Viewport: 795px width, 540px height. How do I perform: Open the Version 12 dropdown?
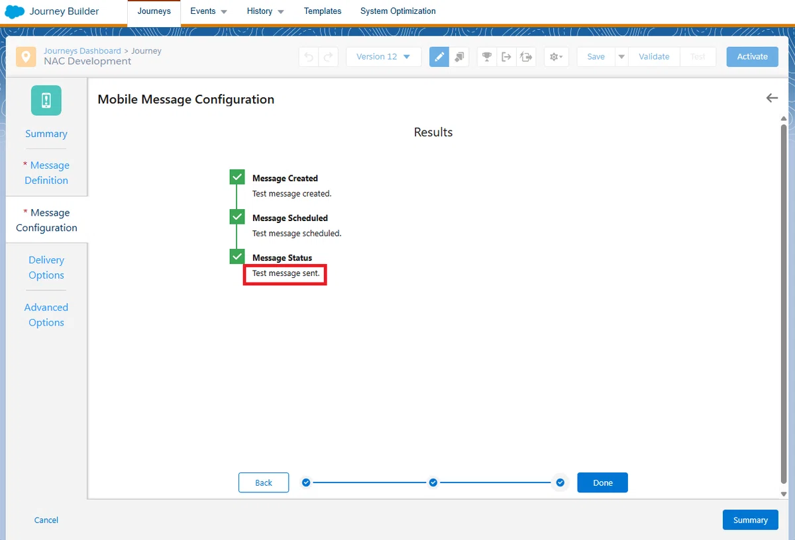pyautogui.click(x=384, y=57)
